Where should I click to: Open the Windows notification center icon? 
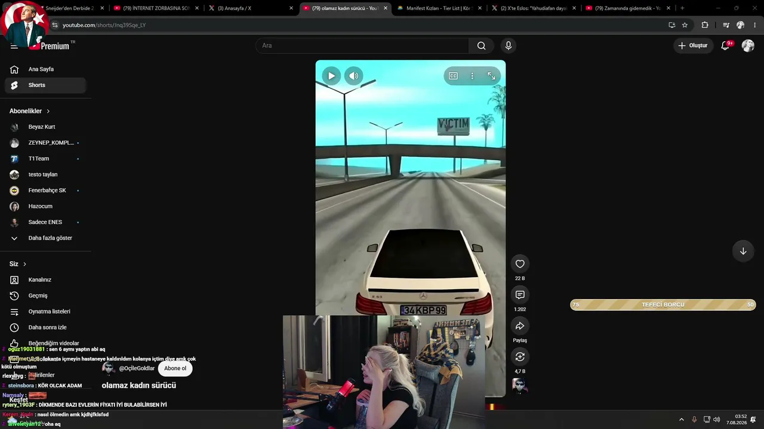coord(753,419)
